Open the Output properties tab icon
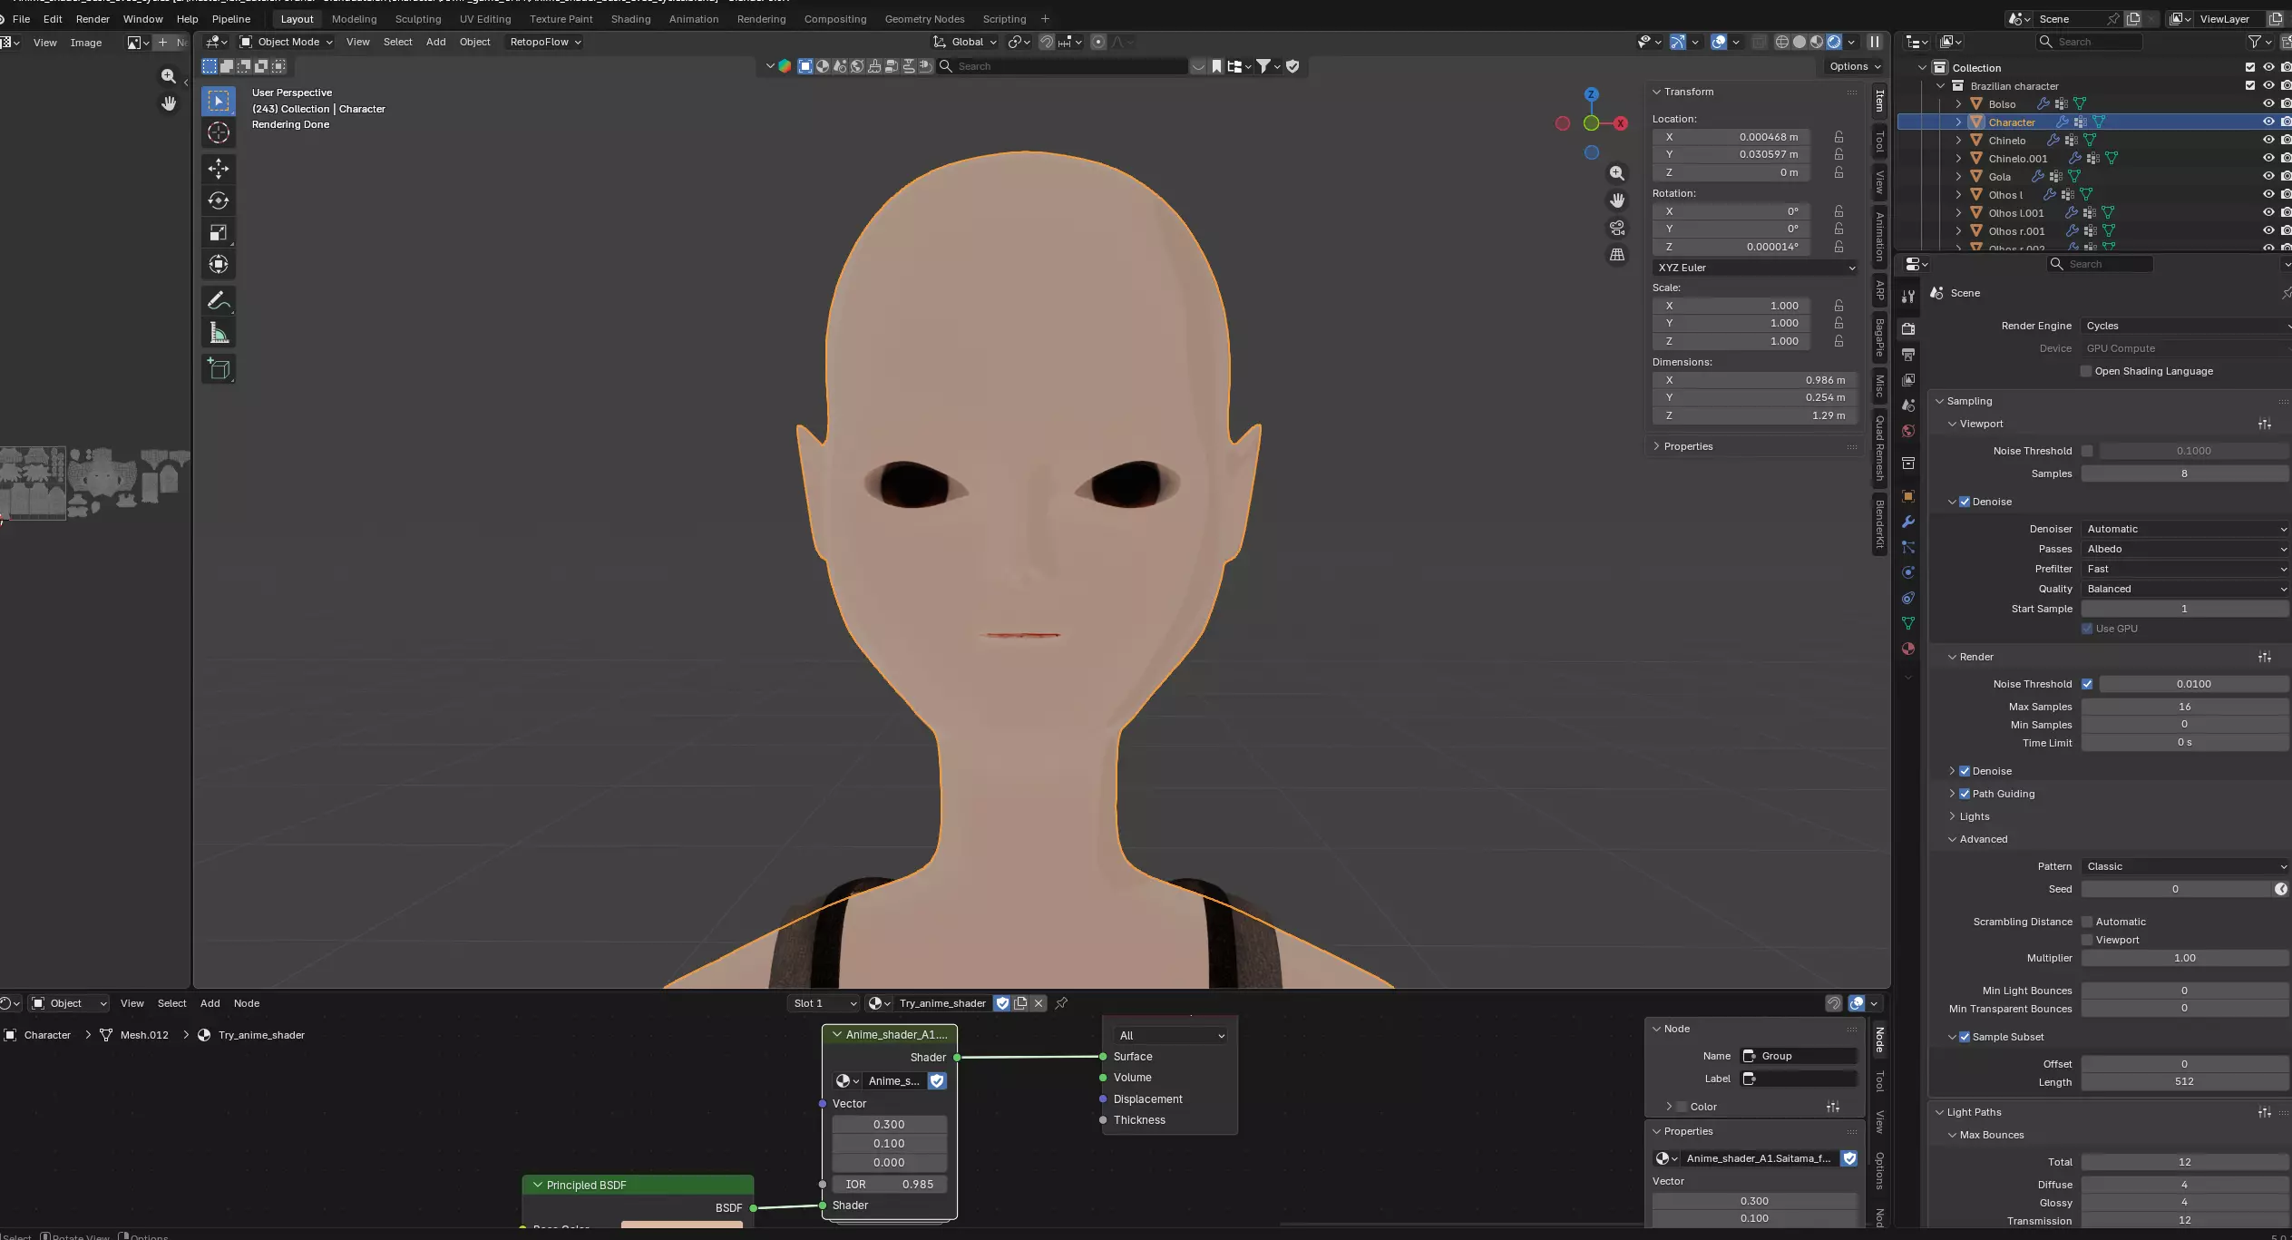 [1908, 354]
